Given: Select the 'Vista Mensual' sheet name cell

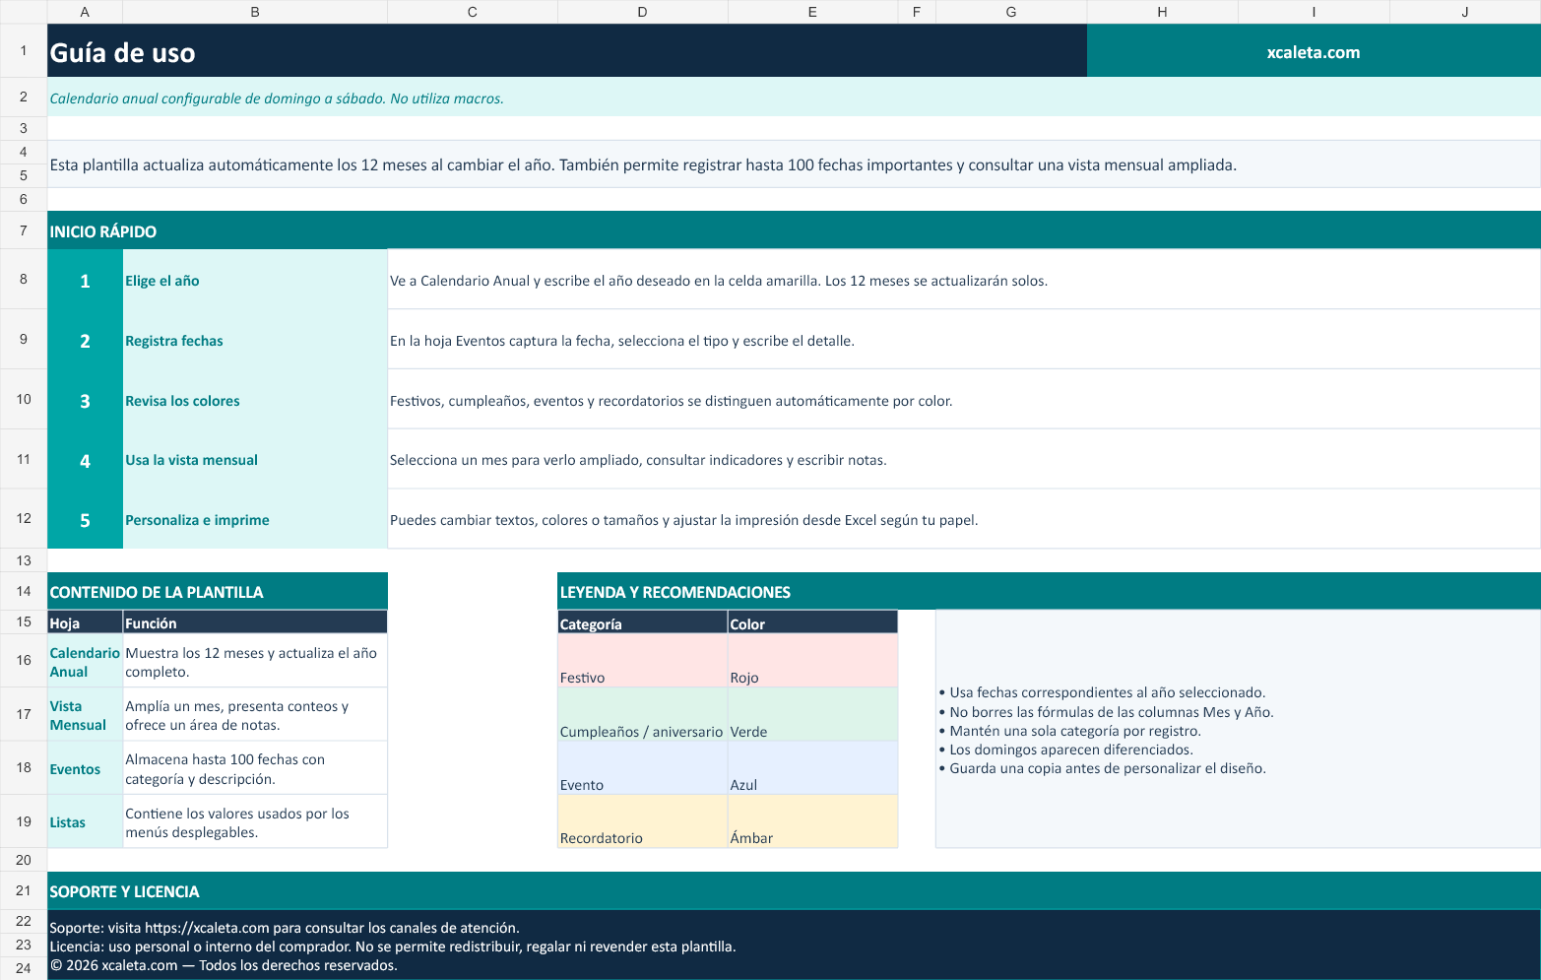Looking at the screenshot, I should click(x=85, y=714).
